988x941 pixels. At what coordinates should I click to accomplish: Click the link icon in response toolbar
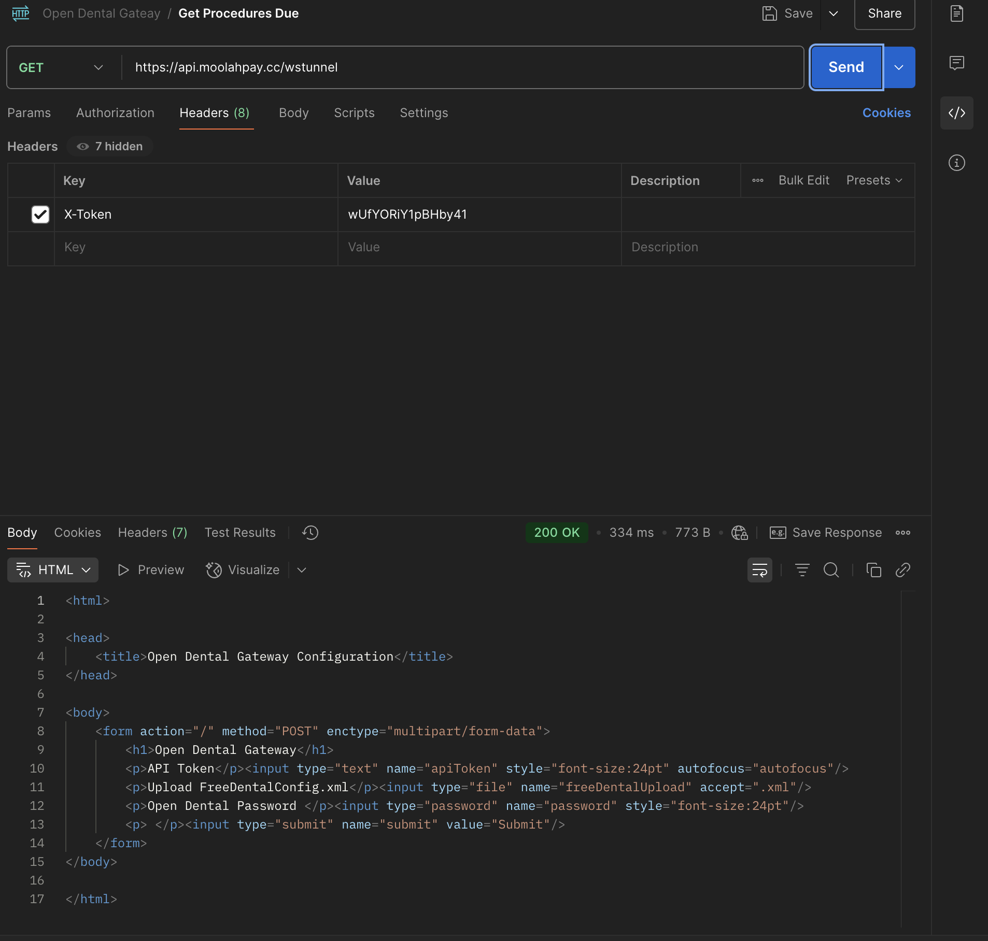tap(902, 570)
